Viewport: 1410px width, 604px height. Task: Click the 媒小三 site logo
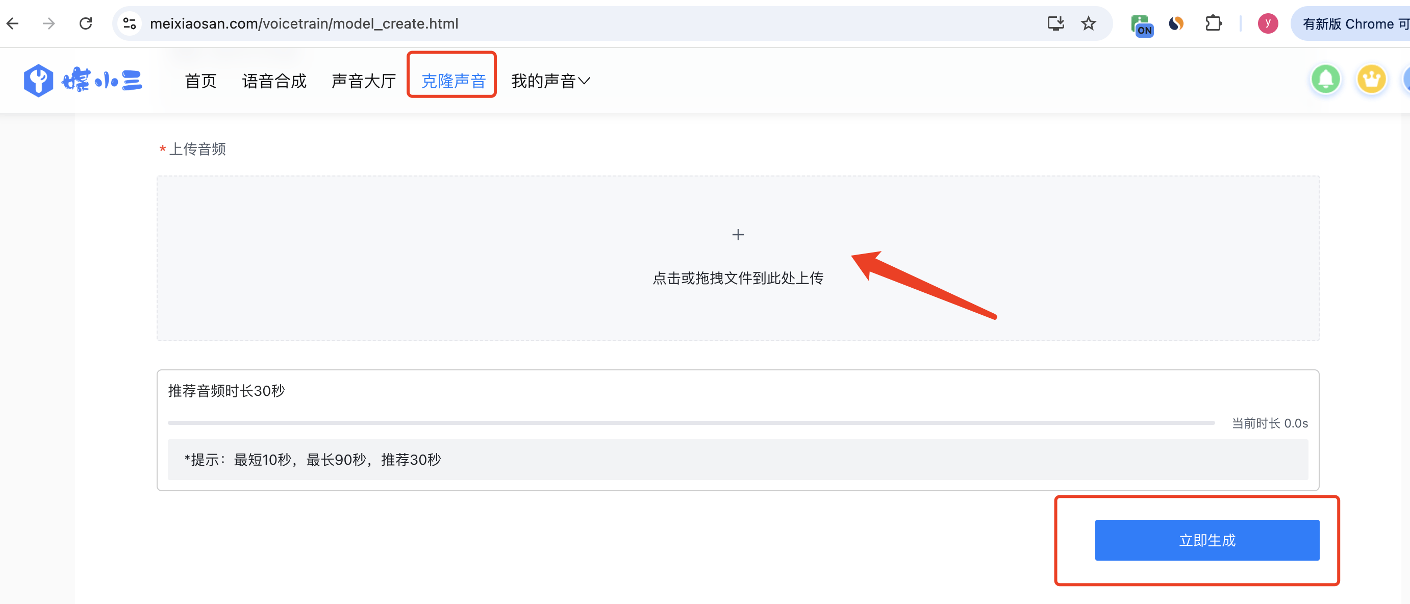(83, 81)
